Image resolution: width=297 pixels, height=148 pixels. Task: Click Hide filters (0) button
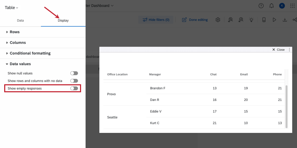tap(156, 20)
